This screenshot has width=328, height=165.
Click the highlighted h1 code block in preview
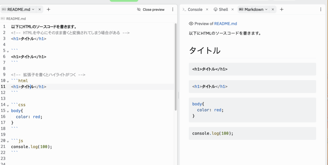(252, 87)
